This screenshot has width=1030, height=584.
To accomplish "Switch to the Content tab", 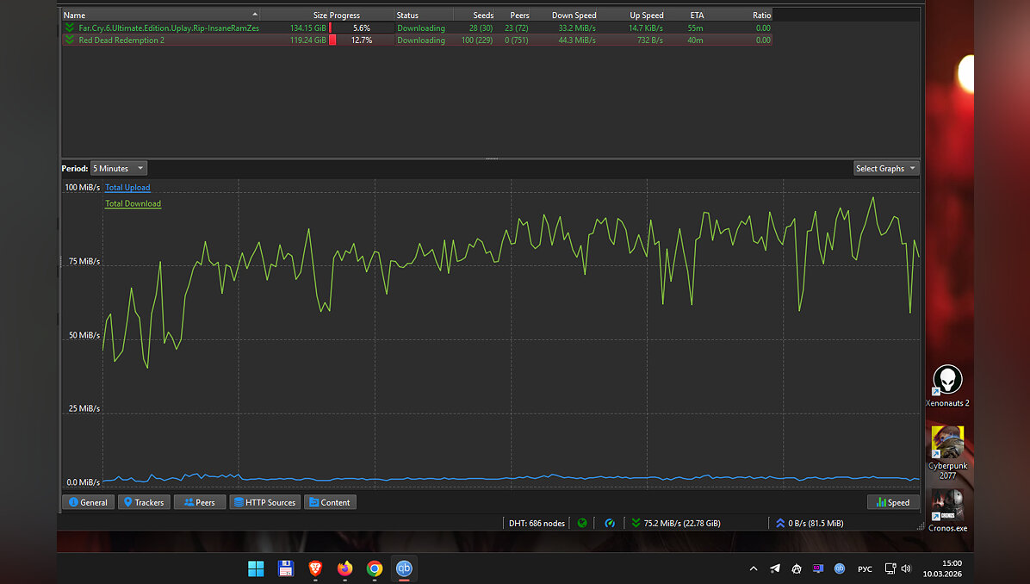I will pos(330,502).
